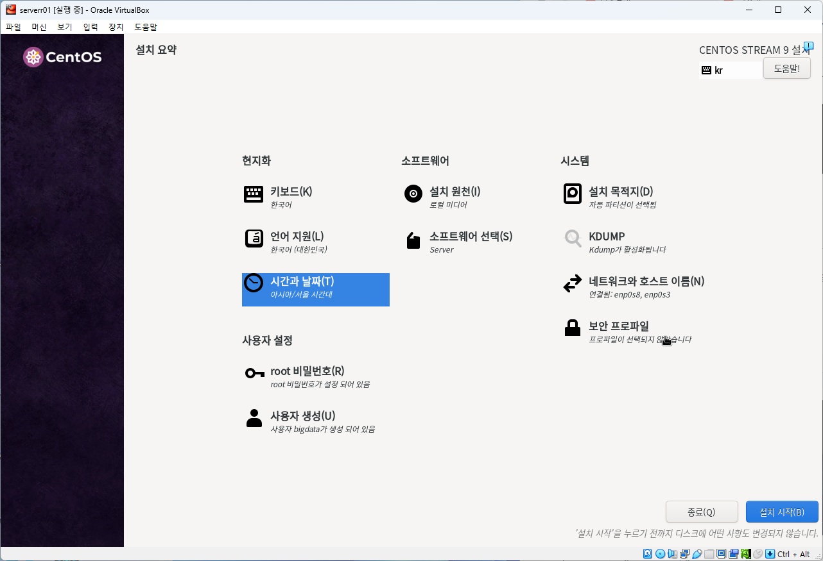Click '자동 파티션이 선택됨' status text
This screenshot has height=561, width=823.
click(623, 205)
